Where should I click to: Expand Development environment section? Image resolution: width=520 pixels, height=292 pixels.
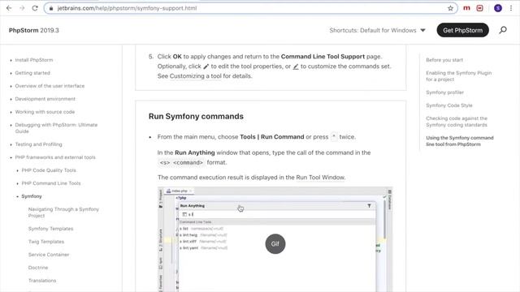(45, 99)
